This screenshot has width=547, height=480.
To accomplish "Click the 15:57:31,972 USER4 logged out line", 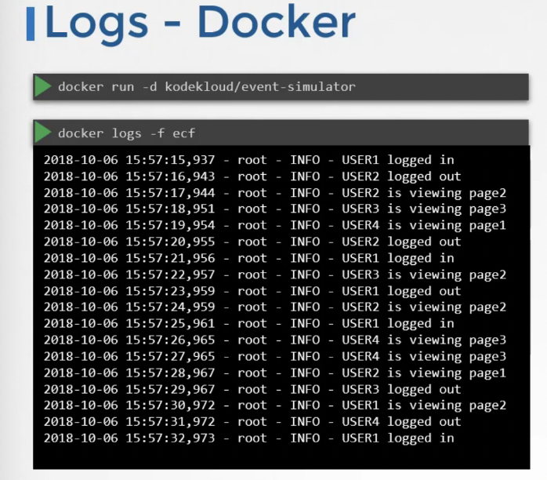I will (252, 422).
